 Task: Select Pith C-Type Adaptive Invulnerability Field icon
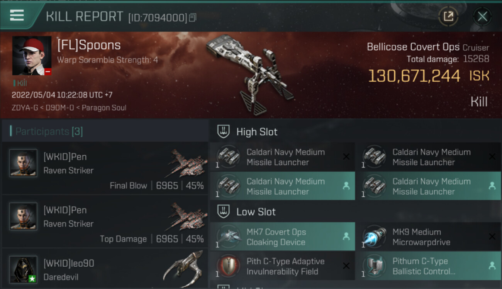[228, 266]
